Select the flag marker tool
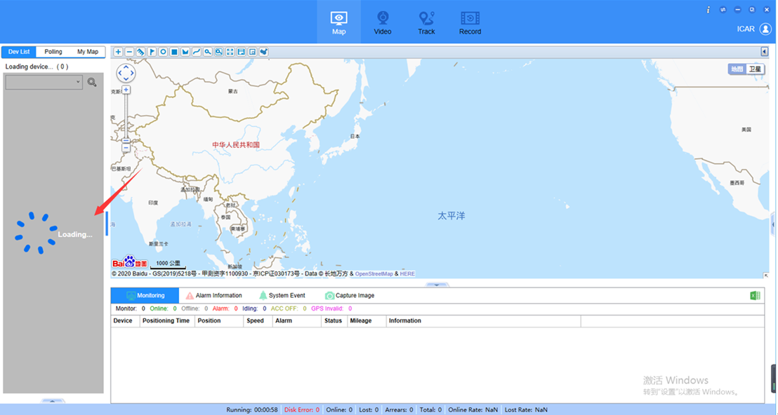Image resolution: width=778 pixels, height=415 pixels. 152,52
